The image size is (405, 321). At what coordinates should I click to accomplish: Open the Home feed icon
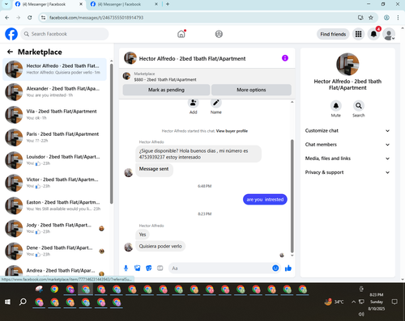181,34
